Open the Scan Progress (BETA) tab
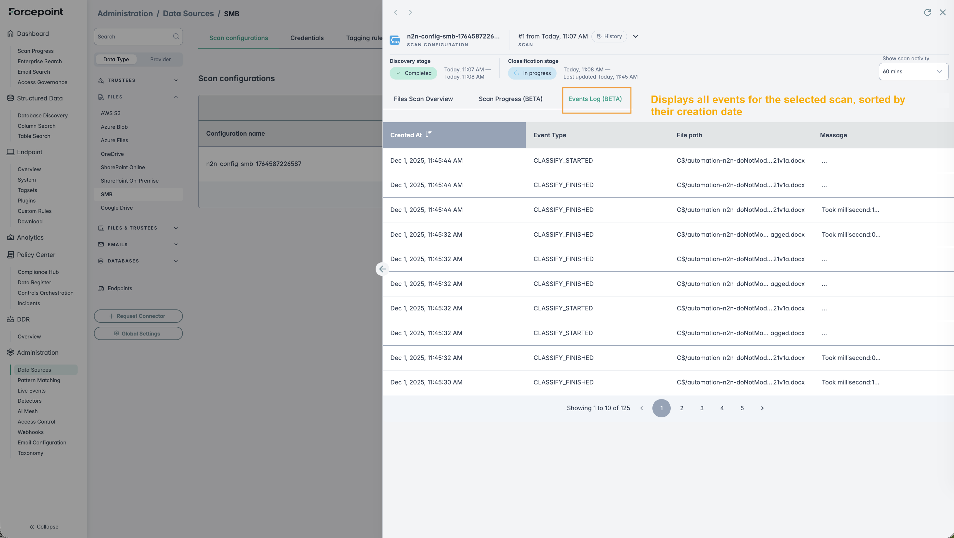954x538 pixels. [x=510, y=99]
